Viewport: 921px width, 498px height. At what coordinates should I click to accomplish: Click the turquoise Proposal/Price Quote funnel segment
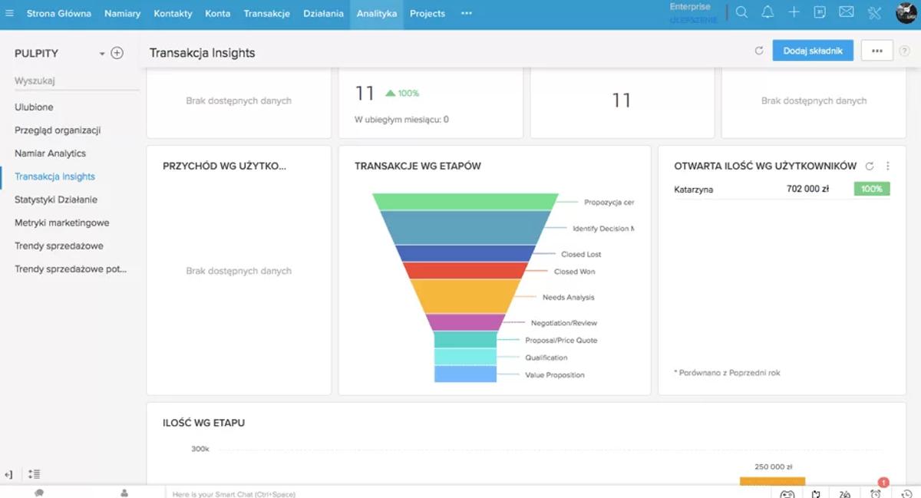click(465, 339)
